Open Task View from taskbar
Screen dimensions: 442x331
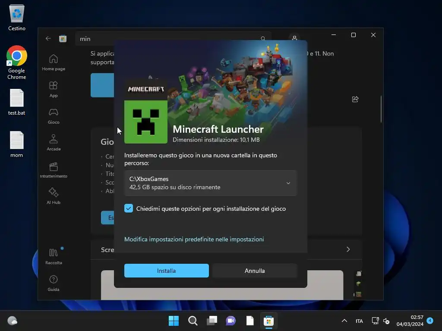212,321
